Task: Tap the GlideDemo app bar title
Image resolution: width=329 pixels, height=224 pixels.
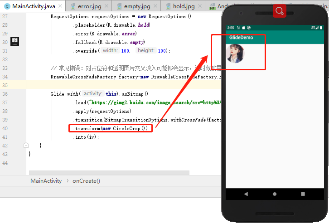Action: point(241,37)
